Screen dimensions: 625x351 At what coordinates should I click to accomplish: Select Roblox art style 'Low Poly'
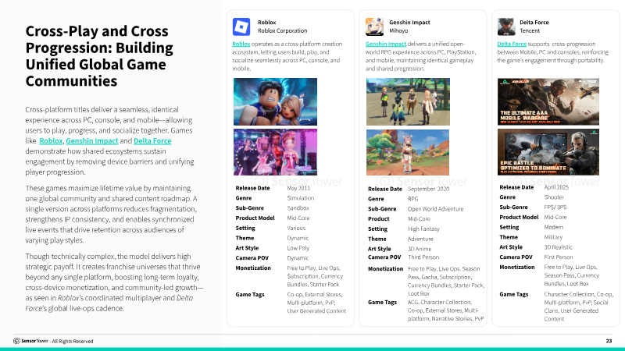[298, 248]
